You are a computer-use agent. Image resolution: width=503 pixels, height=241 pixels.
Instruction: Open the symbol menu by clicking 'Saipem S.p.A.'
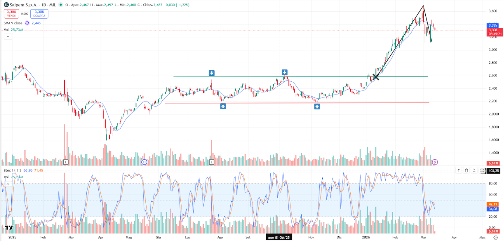24,5
